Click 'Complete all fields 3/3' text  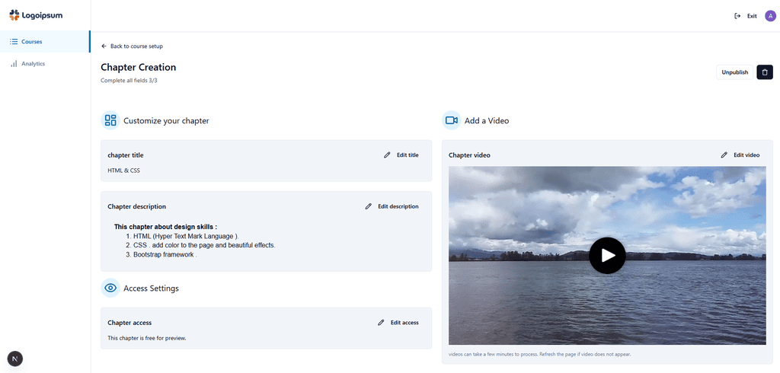coord(129,80)
